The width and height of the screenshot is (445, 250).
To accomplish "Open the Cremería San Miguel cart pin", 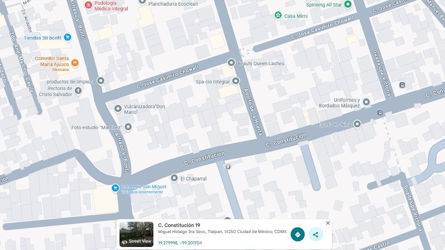I will pos(115,188).
